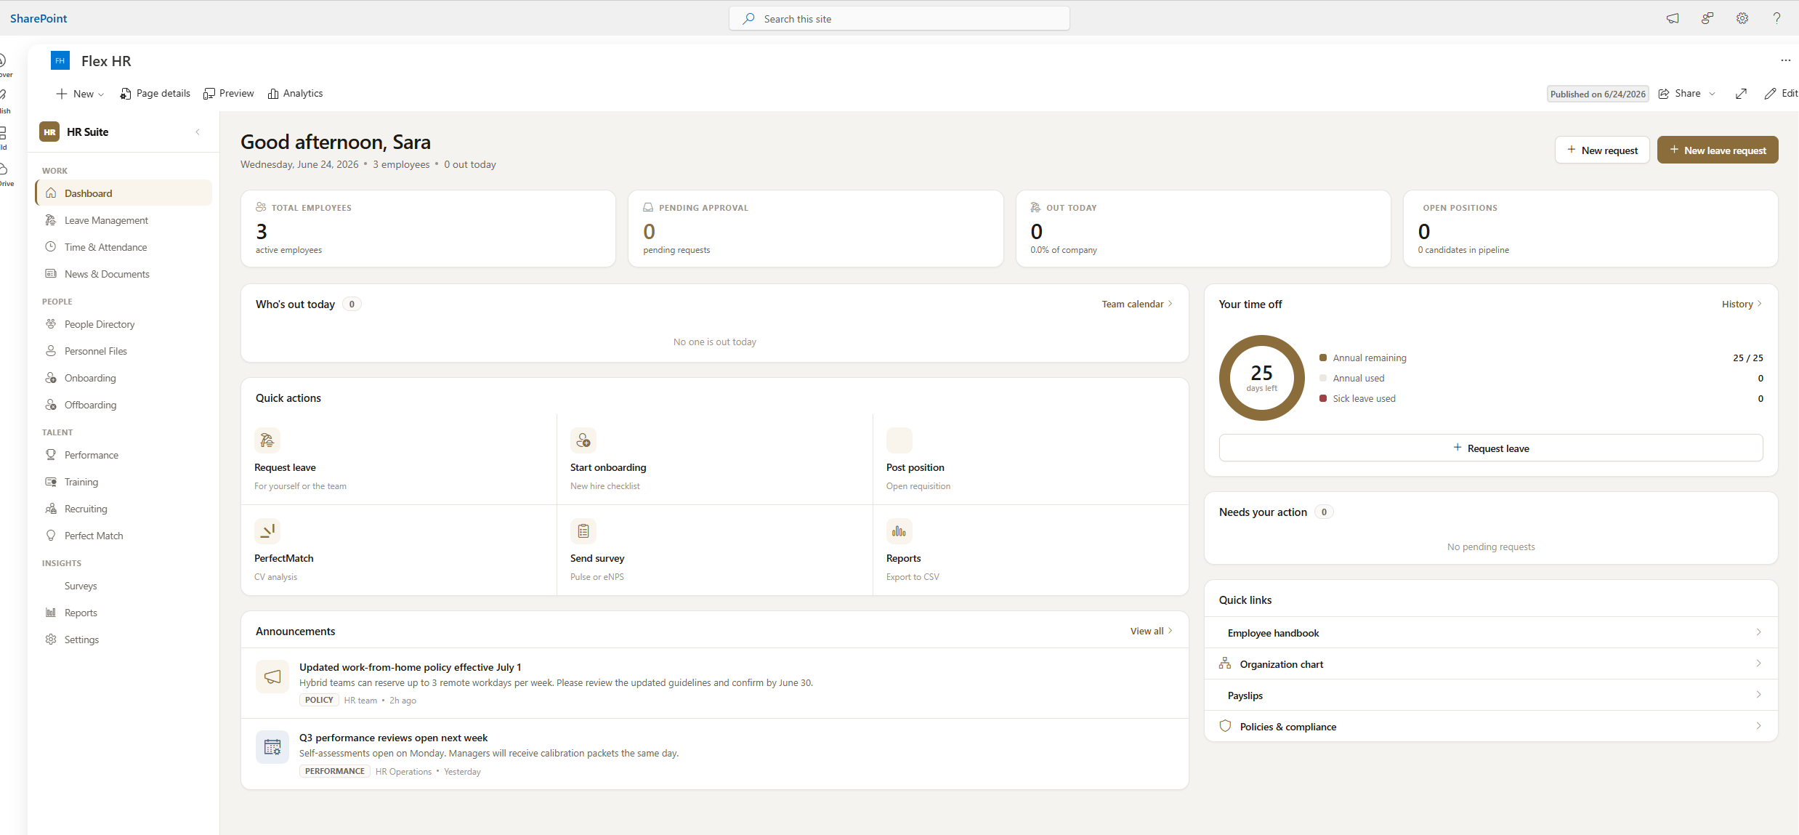Screen dimensions: 1799x835
Task: Open View all announcements link
Action: click(x=1151, y=631)
